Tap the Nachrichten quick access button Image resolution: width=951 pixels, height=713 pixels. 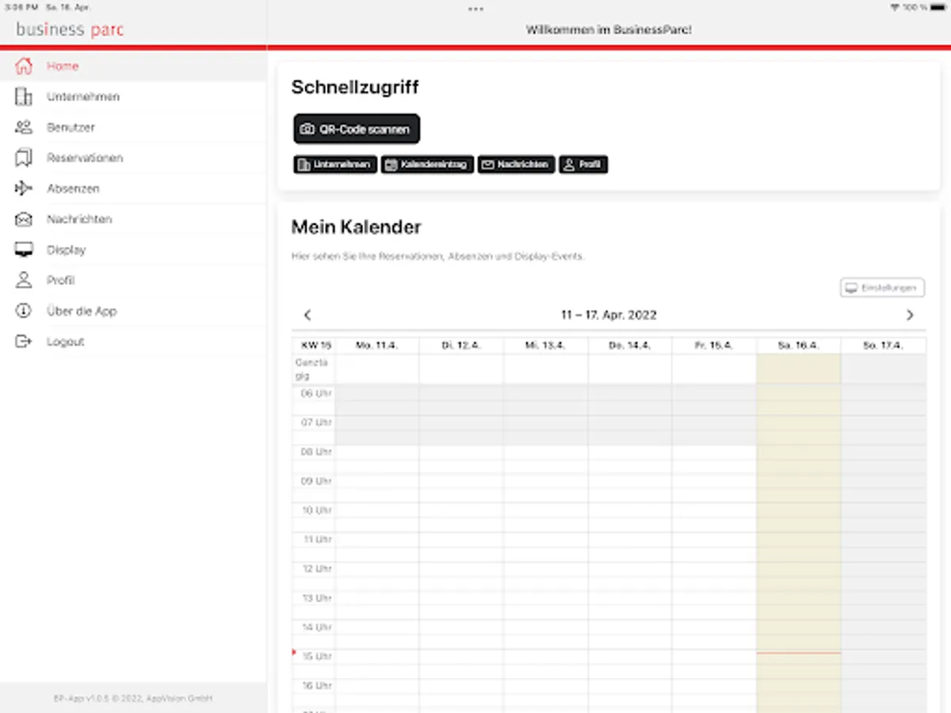[516, 165]
